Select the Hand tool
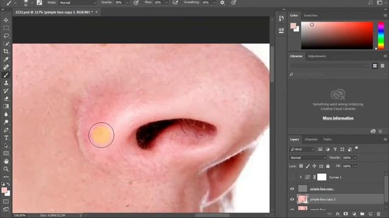389x218 pixels. point(6,161)
